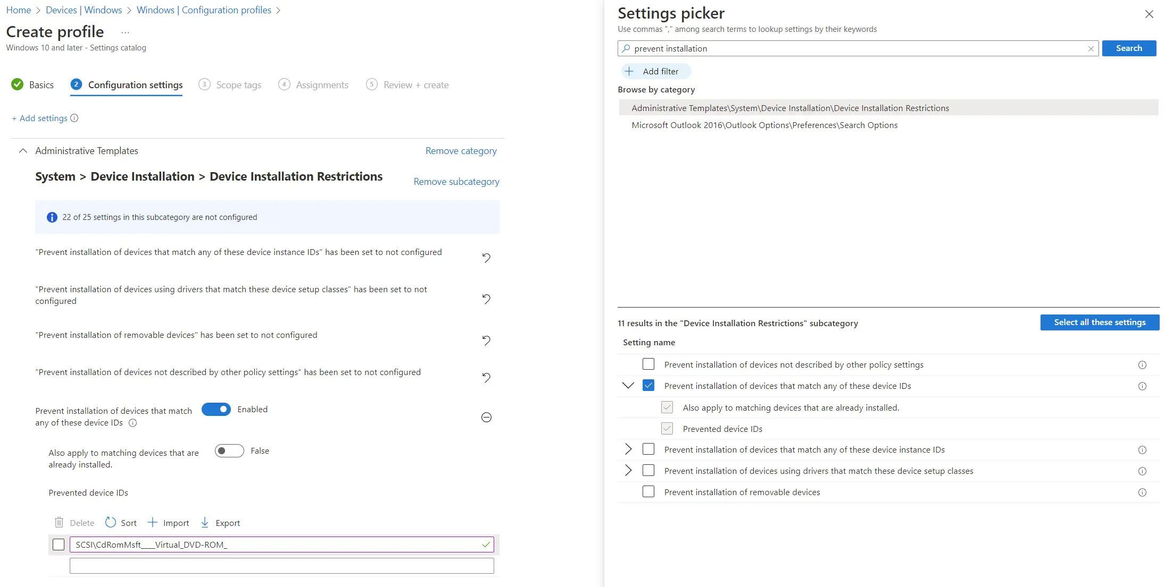Check Prevent installation of removable devices checkbox

(x=648, y=492)
